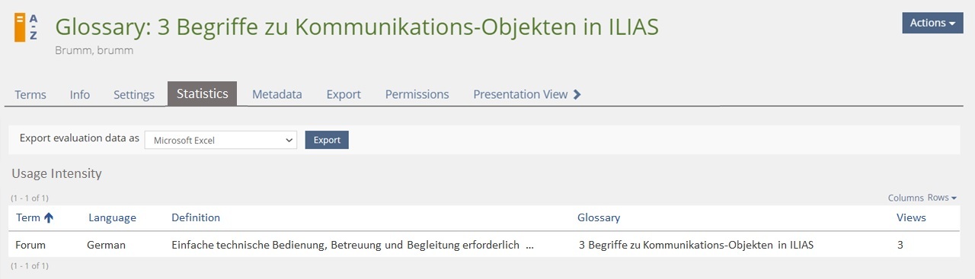The width and height of the screenshot is (975, 279).
Task: Open the Export tab
Action: tap(344, 94)
